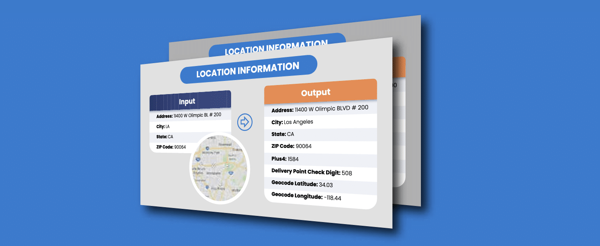This screenshot has height=246, width=600.
Task: Click Output Address 11400 W Olimpic BLVD # 200
Action: tap(321, 109)
